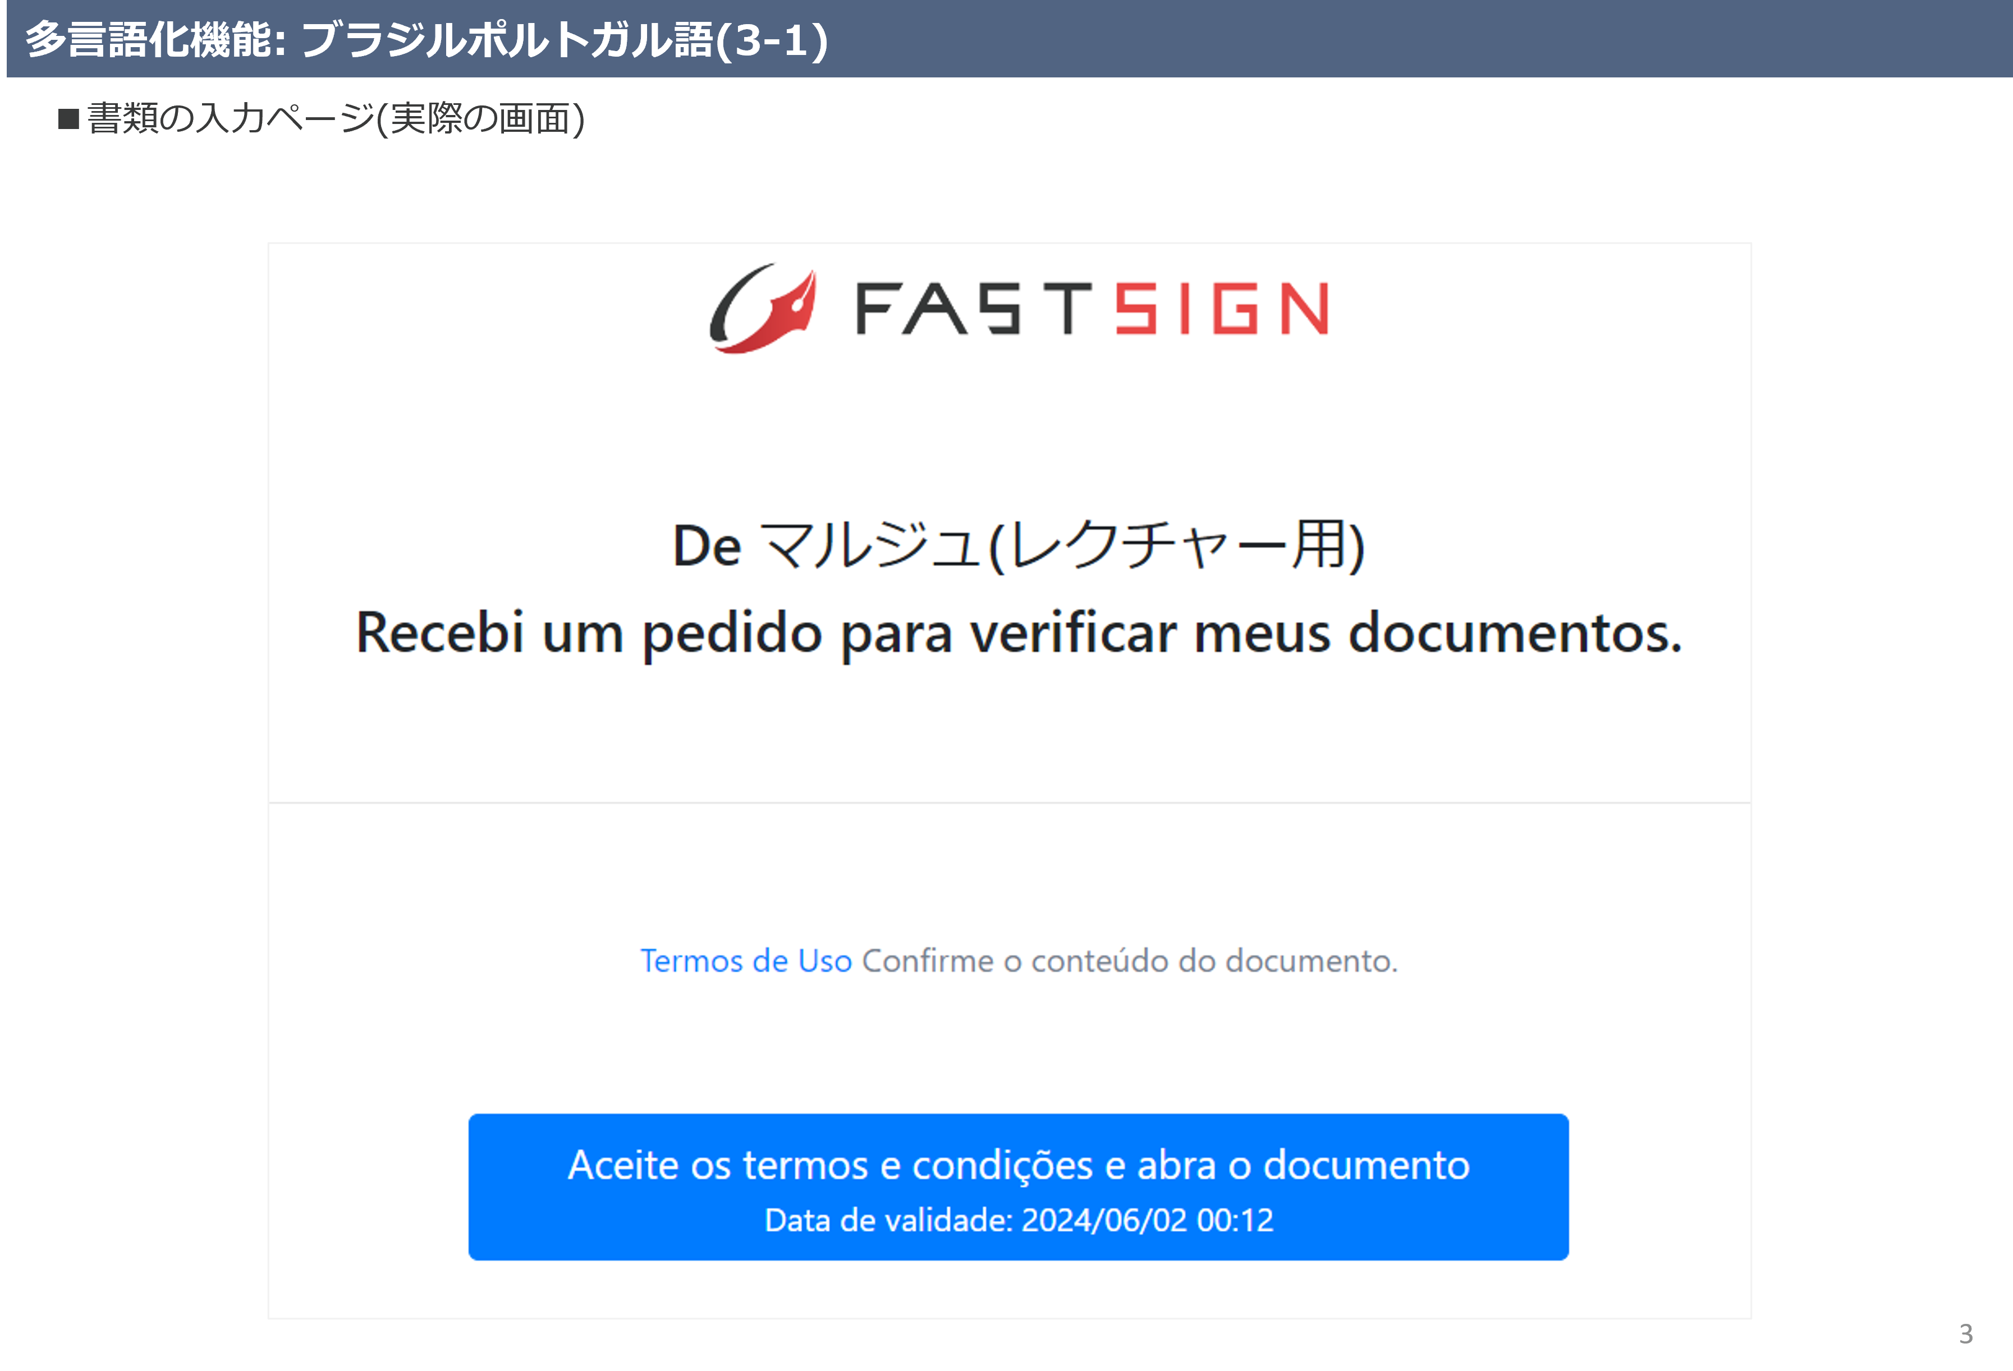This screenshot has width=2013, height=1371.
Task: Click the Data de validade expiry line
Action: (1019, 1220)
